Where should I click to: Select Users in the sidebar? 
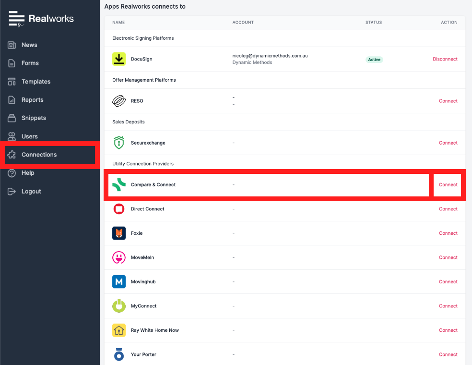coord(30,136)
